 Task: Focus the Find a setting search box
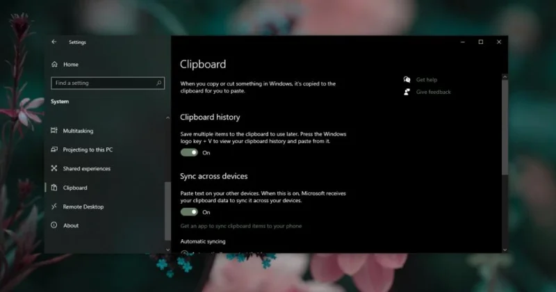[x=108, y=83]
